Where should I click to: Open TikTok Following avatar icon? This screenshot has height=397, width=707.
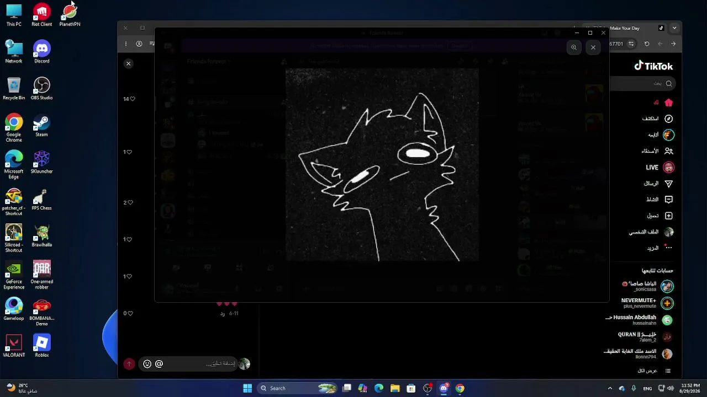click(x=669, y=135)
